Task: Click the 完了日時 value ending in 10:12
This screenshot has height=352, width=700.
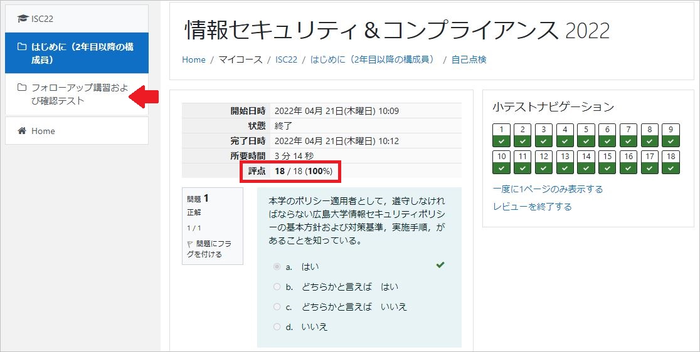Action: click(x=337, y=142)
